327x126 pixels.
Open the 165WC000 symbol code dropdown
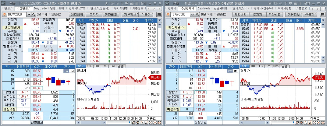[x=29, y=15]
